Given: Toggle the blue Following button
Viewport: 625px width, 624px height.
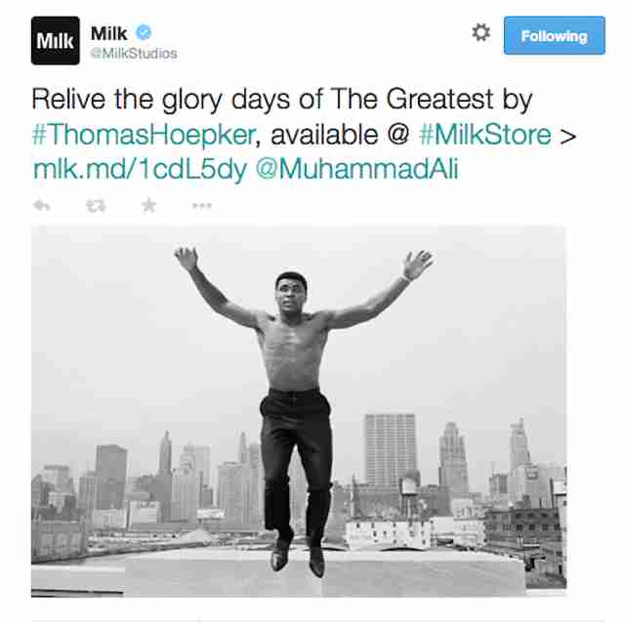Looking at the screenshot, I should (555, 35).
